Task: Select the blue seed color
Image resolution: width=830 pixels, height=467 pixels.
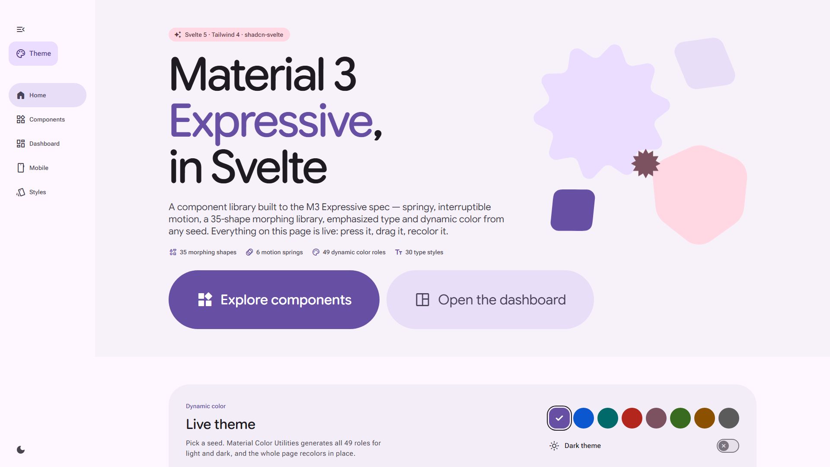Action: click(x=584, y=418)
